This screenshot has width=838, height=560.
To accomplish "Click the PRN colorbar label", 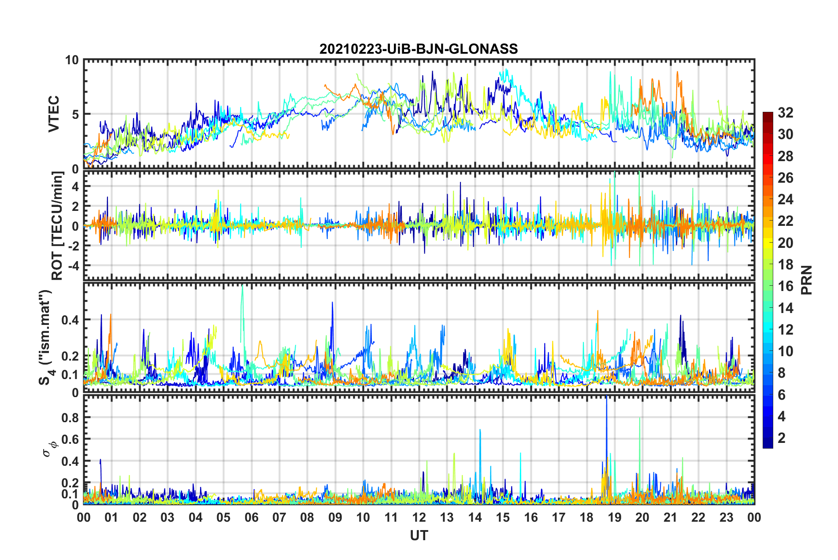I will click(807, 280).
